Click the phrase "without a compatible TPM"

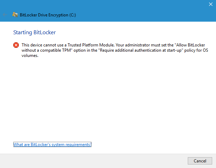(x=46, y=50)
